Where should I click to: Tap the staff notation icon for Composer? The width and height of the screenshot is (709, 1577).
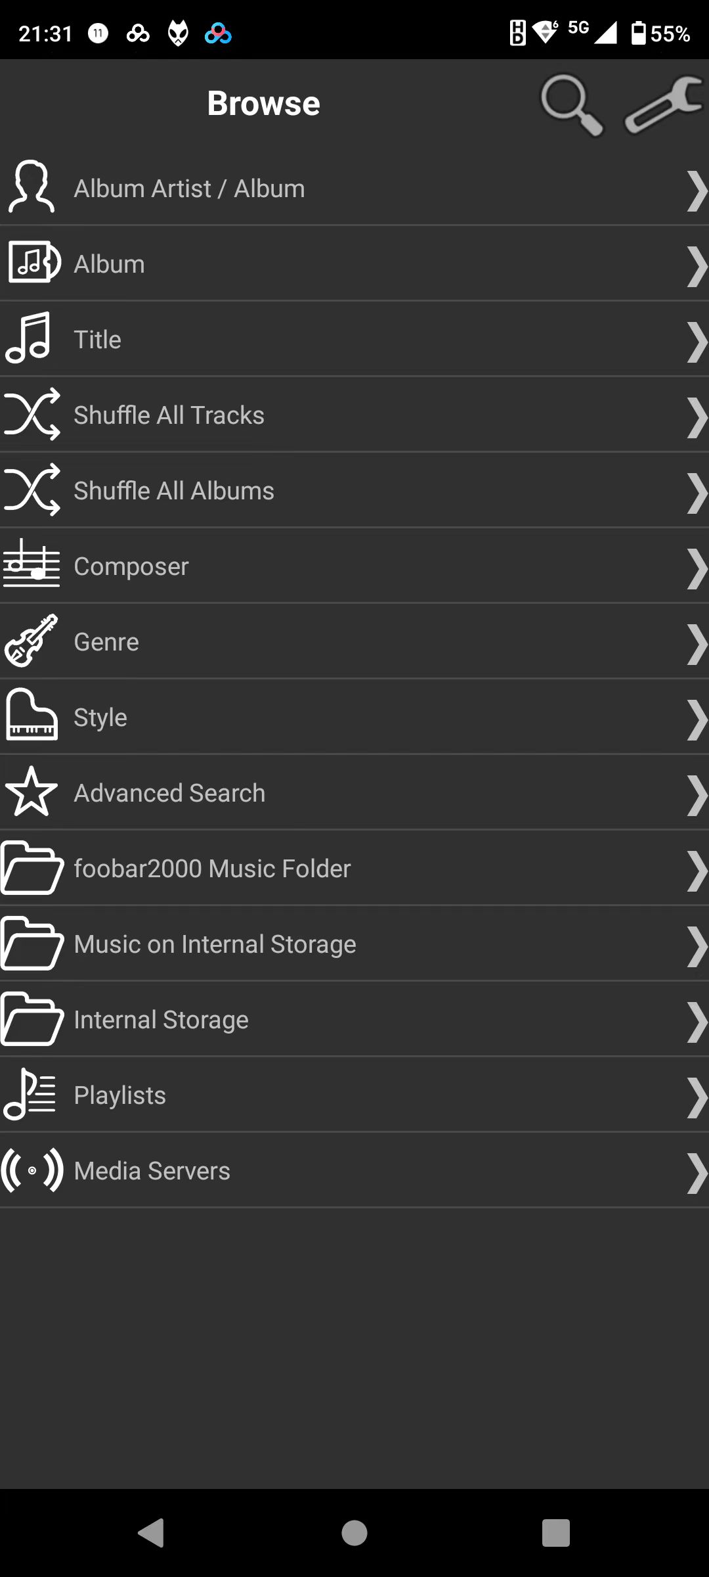31,563
